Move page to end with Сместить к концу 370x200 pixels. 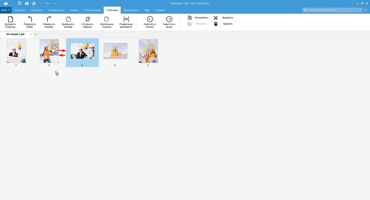[x=169, y=20]
